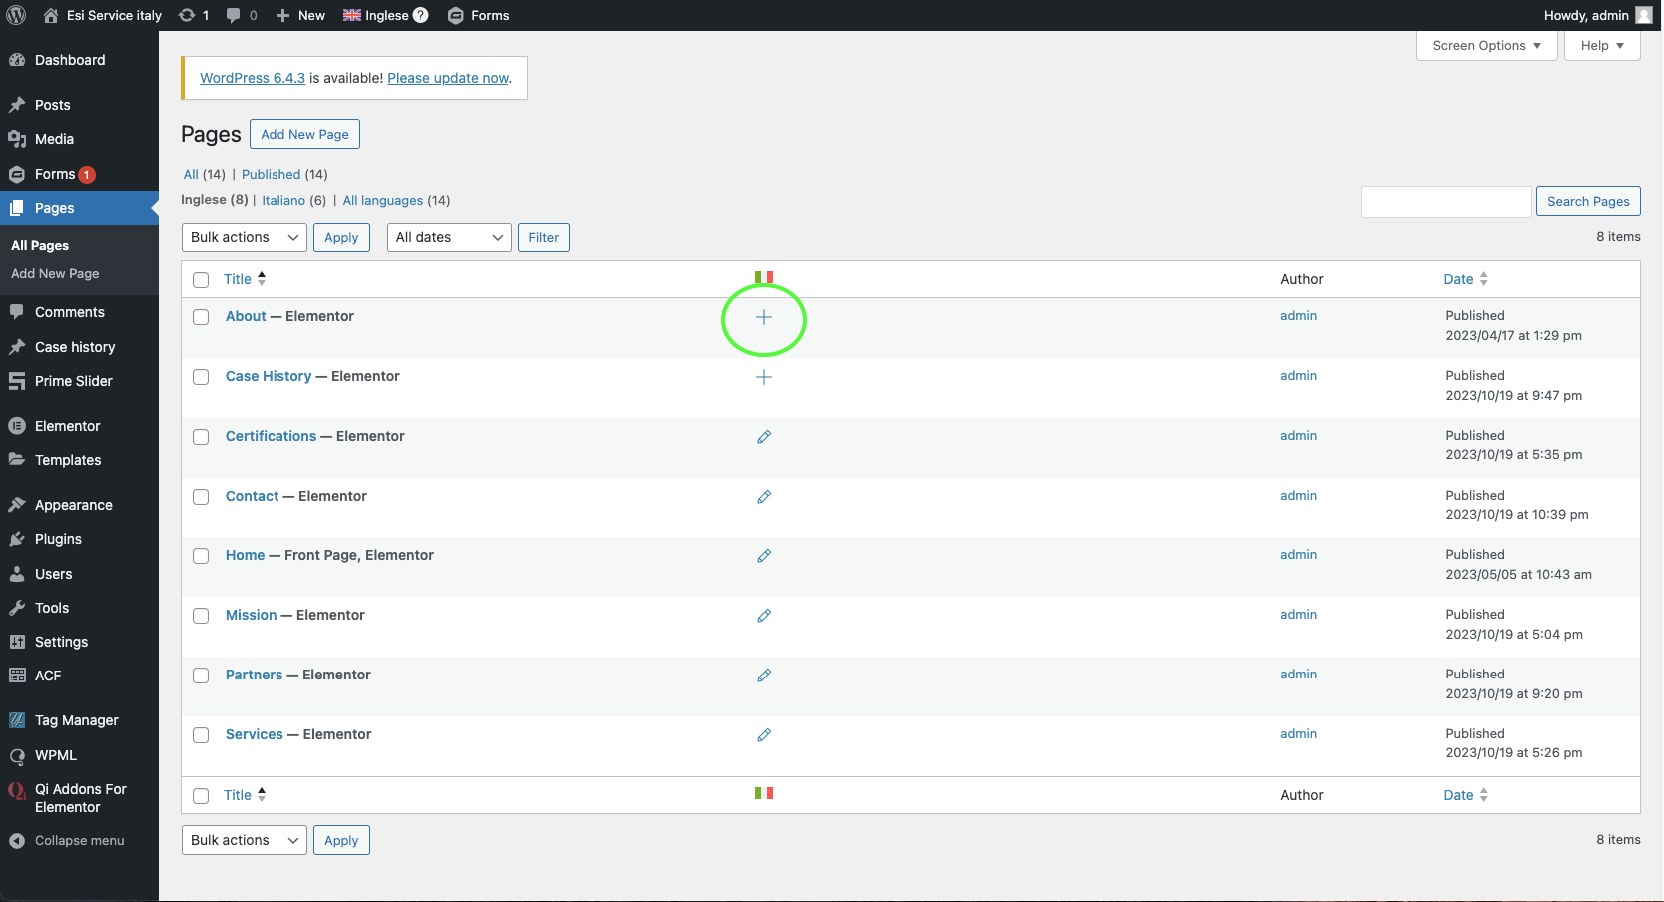Screen dimensions: 1664x902
Task: Expand the Screen Options panel
Action: coord(1486,46)
